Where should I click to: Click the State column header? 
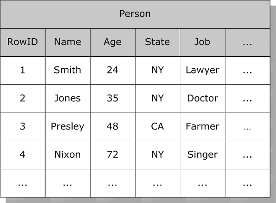[x=157, y=42]
